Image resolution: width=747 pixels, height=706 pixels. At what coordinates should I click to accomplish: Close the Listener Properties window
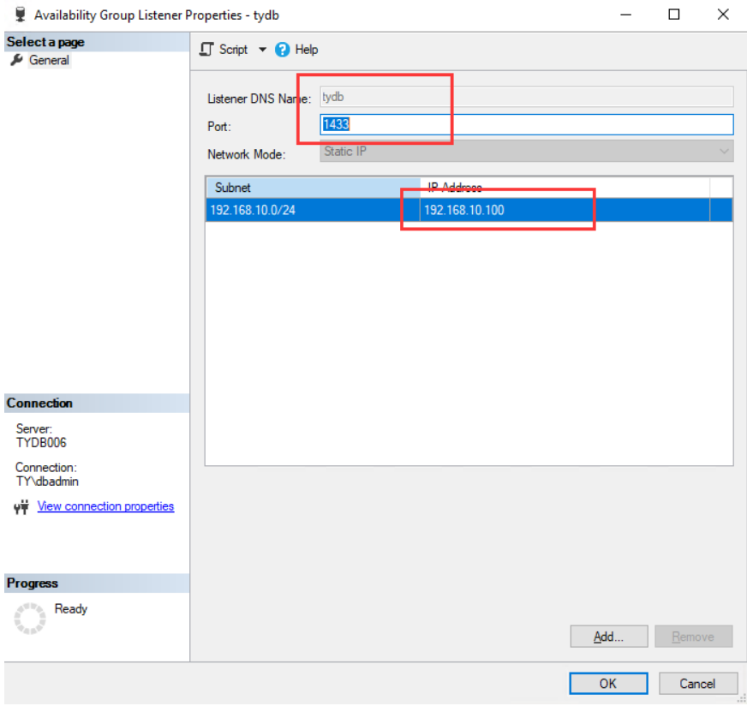pyautogui.click(x=723, y=15)
